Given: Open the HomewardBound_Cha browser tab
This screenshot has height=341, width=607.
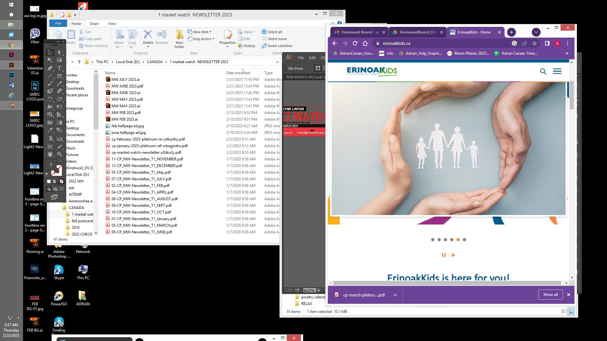Looking at the screenshot, I should [x=418, y=32].
